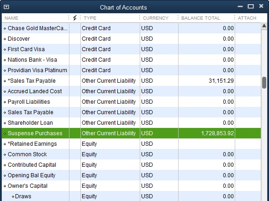
Task: Click the diamond icon beside Discover account
Action: coord(5,39)
